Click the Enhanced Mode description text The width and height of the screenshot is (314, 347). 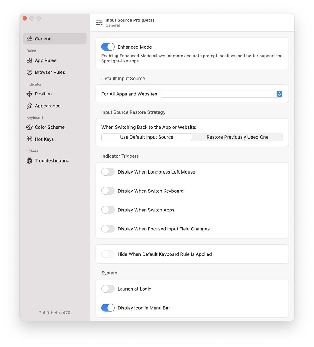pos(191,58)
